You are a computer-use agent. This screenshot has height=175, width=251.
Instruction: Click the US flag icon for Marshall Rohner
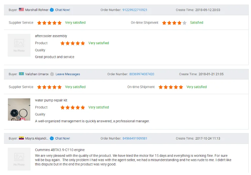point(21,10)
